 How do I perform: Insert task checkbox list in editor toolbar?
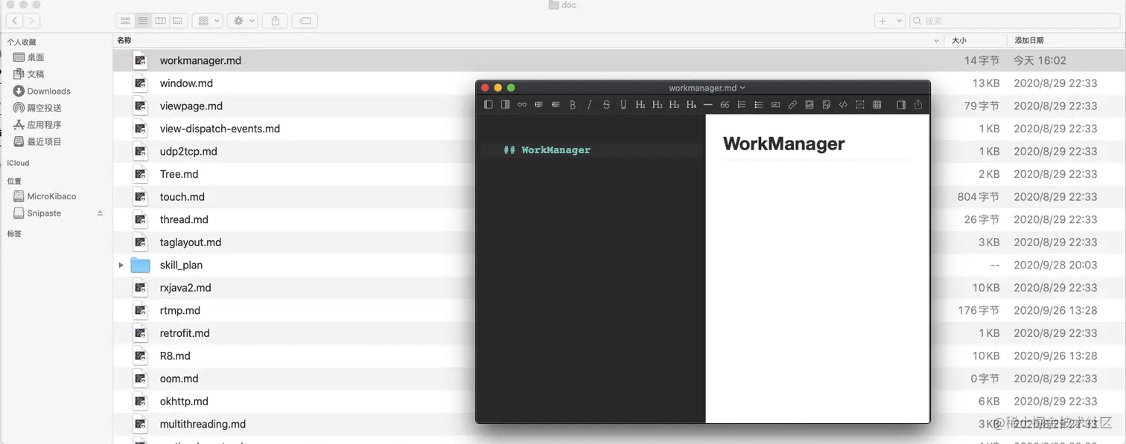coord(775,105)
